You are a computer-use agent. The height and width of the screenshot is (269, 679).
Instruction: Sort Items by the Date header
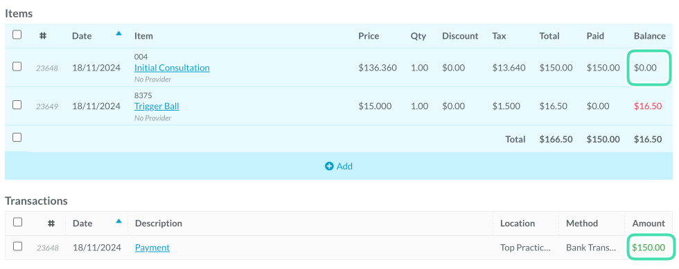(x=82, y=37)
